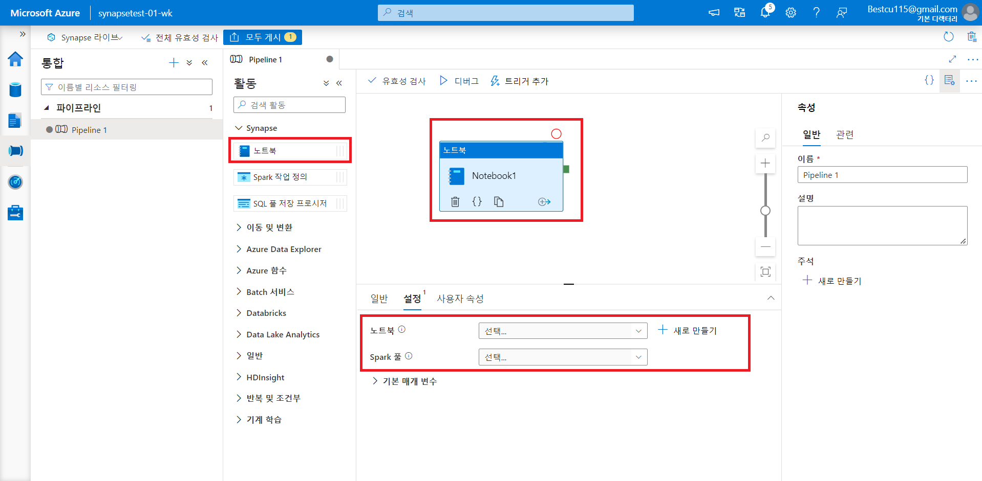Image resolution: width=982 pixels, height=481 pixels.
Task: Toggle the properties panel icon
Action: (x=950, y=81)
